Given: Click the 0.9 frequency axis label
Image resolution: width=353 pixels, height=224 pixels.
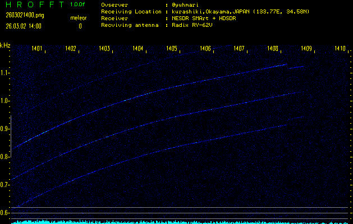Looking at the screenshot, I should pos(6,129).
